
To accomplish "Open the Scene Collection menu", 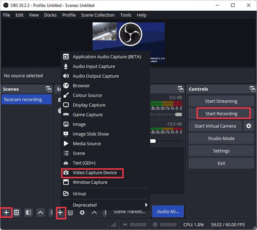I will [98, 15].
